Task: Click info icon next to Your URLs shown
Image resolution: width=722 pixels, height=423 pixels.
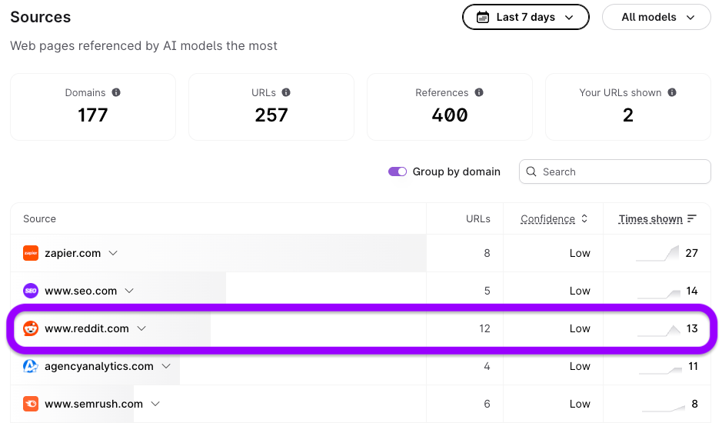Action: [672, 92]
